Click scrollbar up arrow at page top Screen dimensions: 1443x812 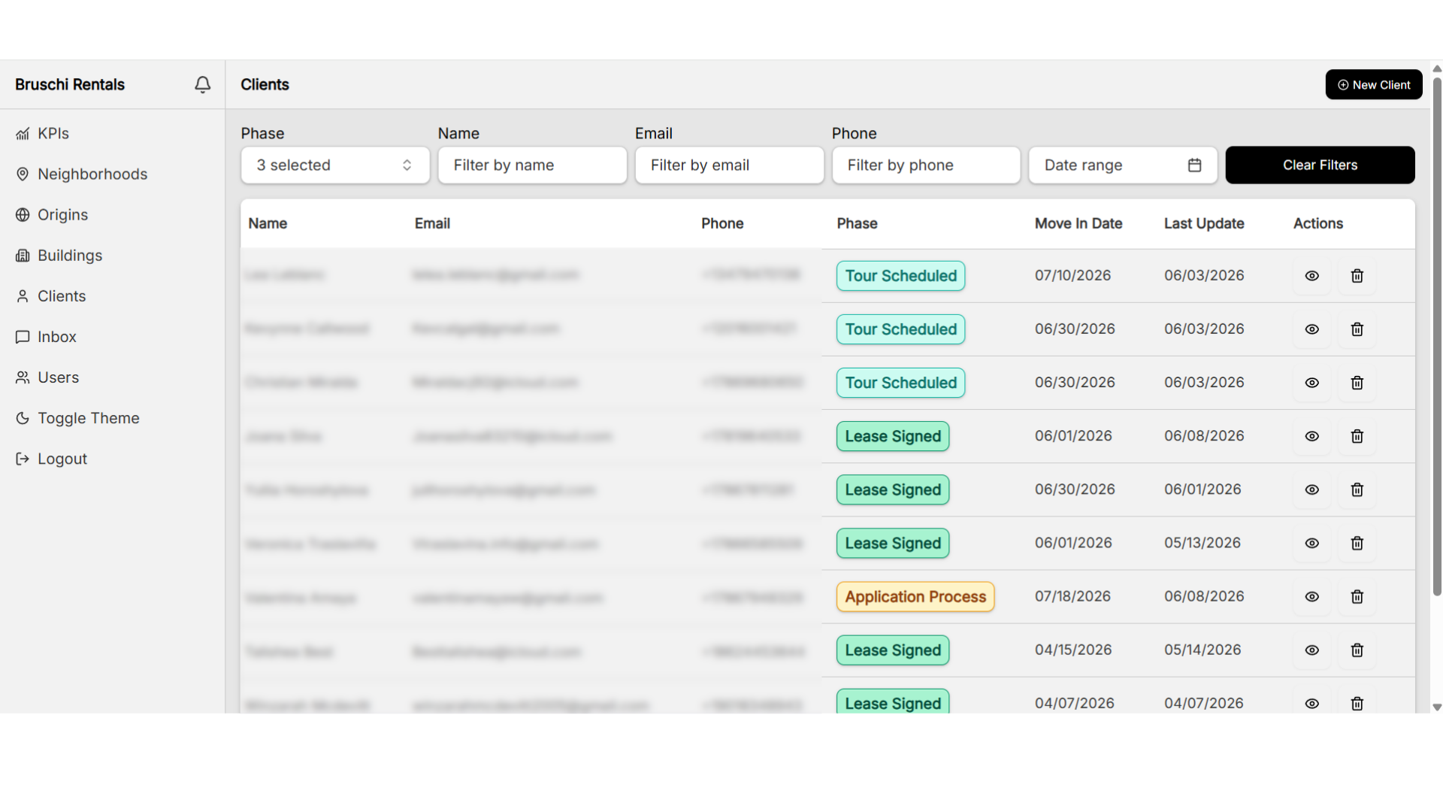point(1437,68)
